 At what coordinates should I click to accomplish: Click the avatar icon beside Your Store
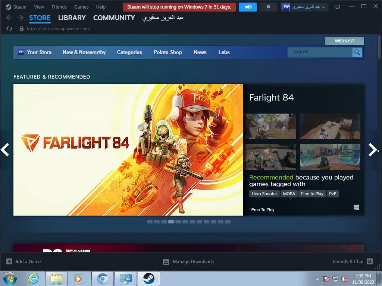[21, 52]
